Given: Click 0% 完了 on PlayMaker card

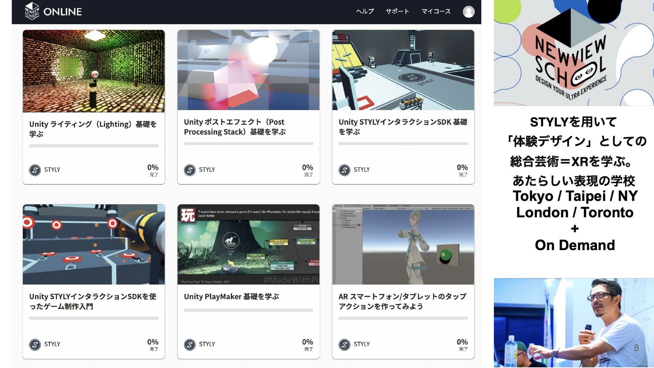Looking at the screenshot, I should pos(308,344).
